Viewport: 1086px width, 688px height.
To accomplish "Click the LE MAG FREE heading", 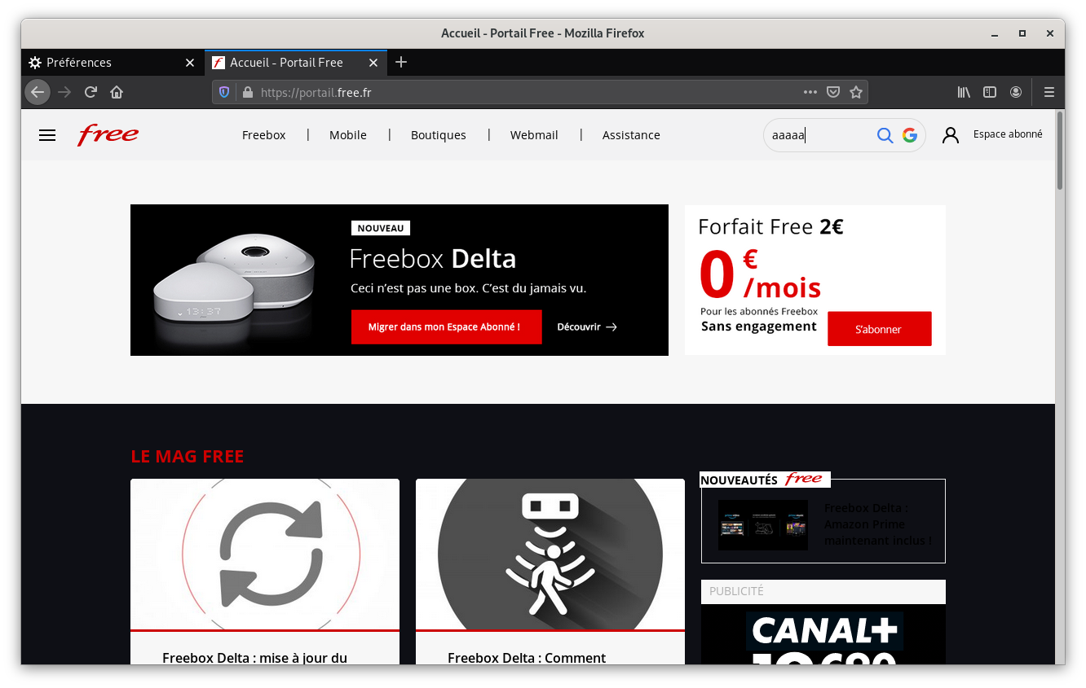I will [x=188, y=456].
